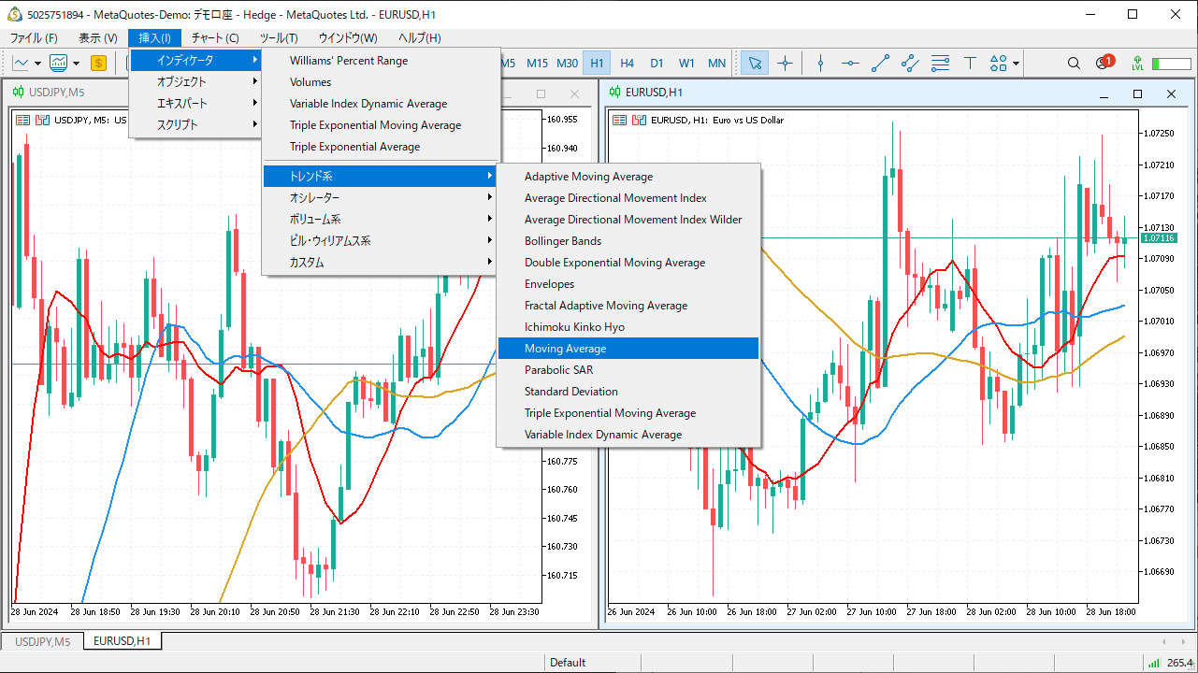Select the trendline drawing tool

tap(880, 64)
